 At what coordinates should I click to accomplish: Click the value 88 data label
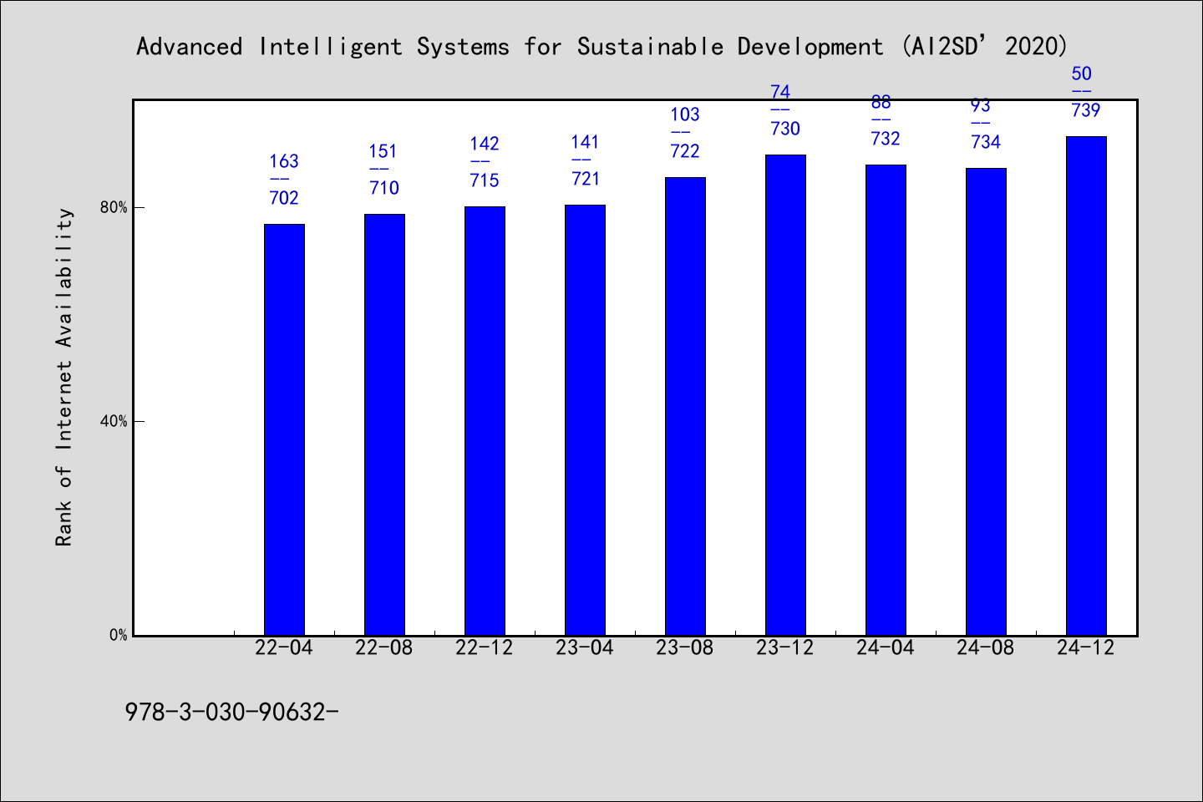click(881, 102)
